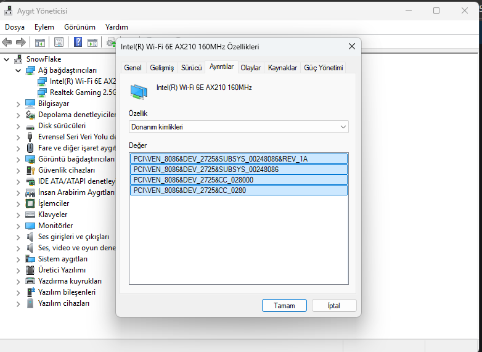This screenshot has width=482, height=352.
Task: Click the action pane toolbar icon
Action: pos(92,43)
